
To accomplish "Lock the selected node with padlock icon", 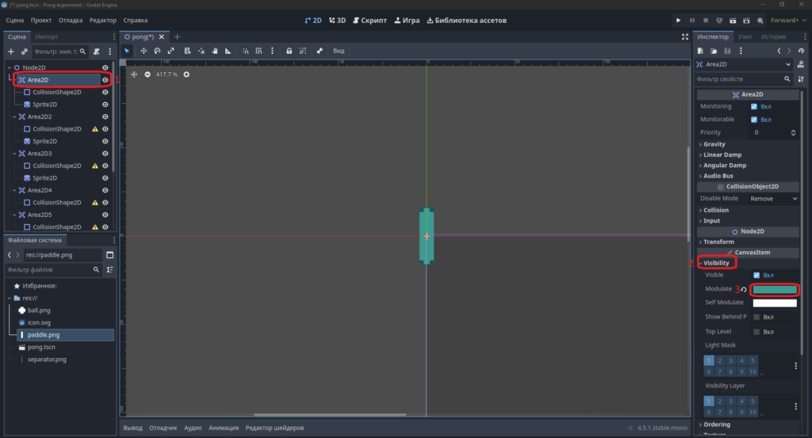I will [x=289, y=51].
